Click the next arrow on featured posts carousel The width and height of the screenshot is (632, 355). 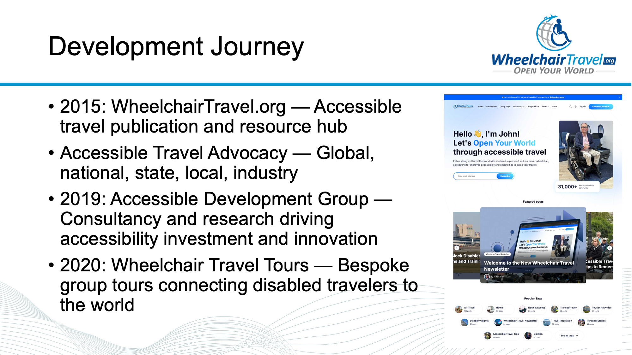pyautogui.click(x=609, y=248)
